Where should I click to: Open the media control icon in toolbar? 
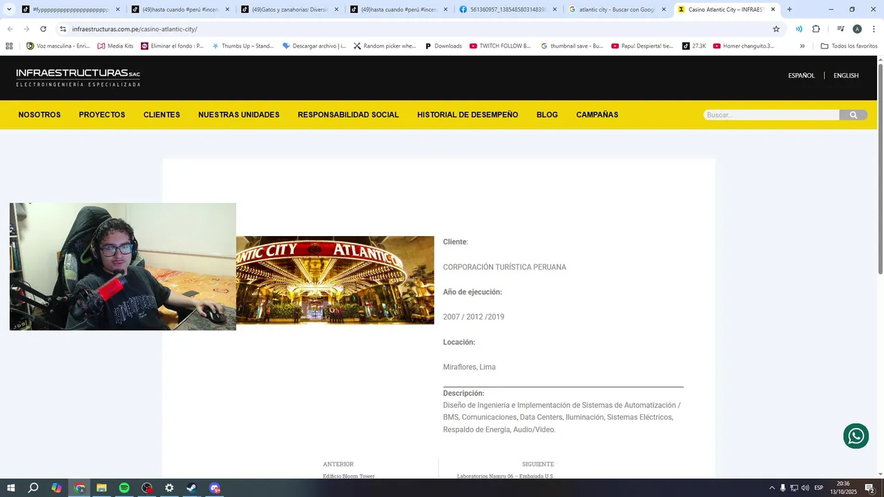pyautogui.click(x=840, y=29)
